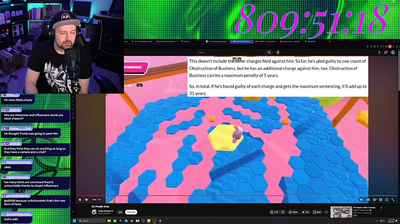Click the Share button

293,212
